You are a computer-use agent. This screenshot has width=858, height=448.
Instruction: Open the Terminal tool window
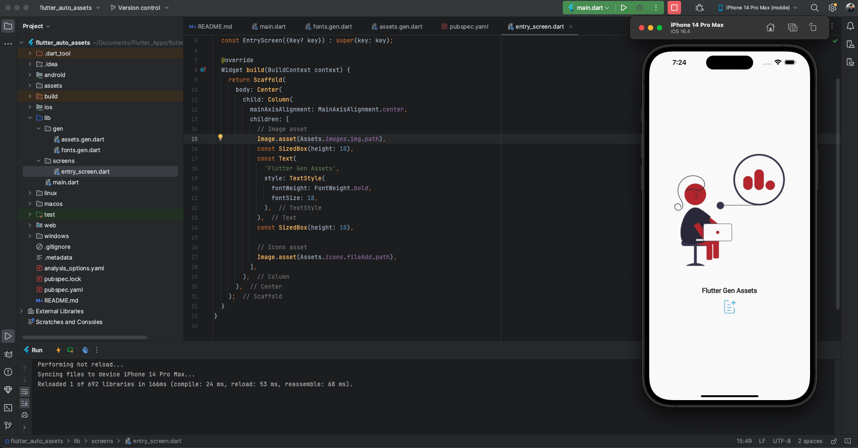(8, 408)
